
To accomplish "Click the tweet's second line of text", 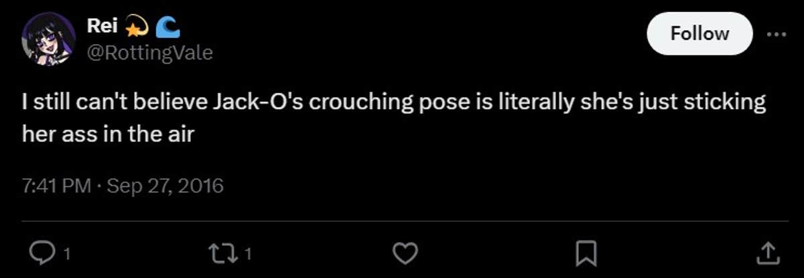I will (107, 133).
